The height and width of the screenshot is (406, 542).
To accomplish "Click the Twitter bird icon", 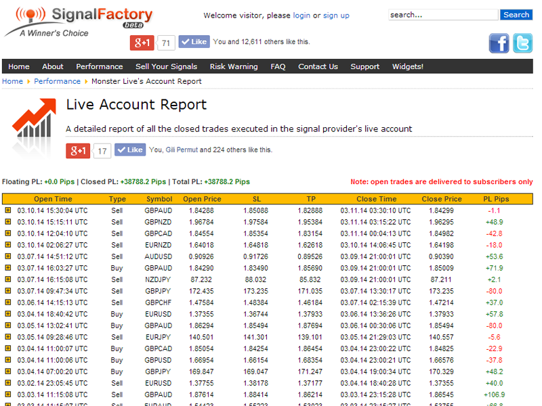I will click(x=522, y=43).
